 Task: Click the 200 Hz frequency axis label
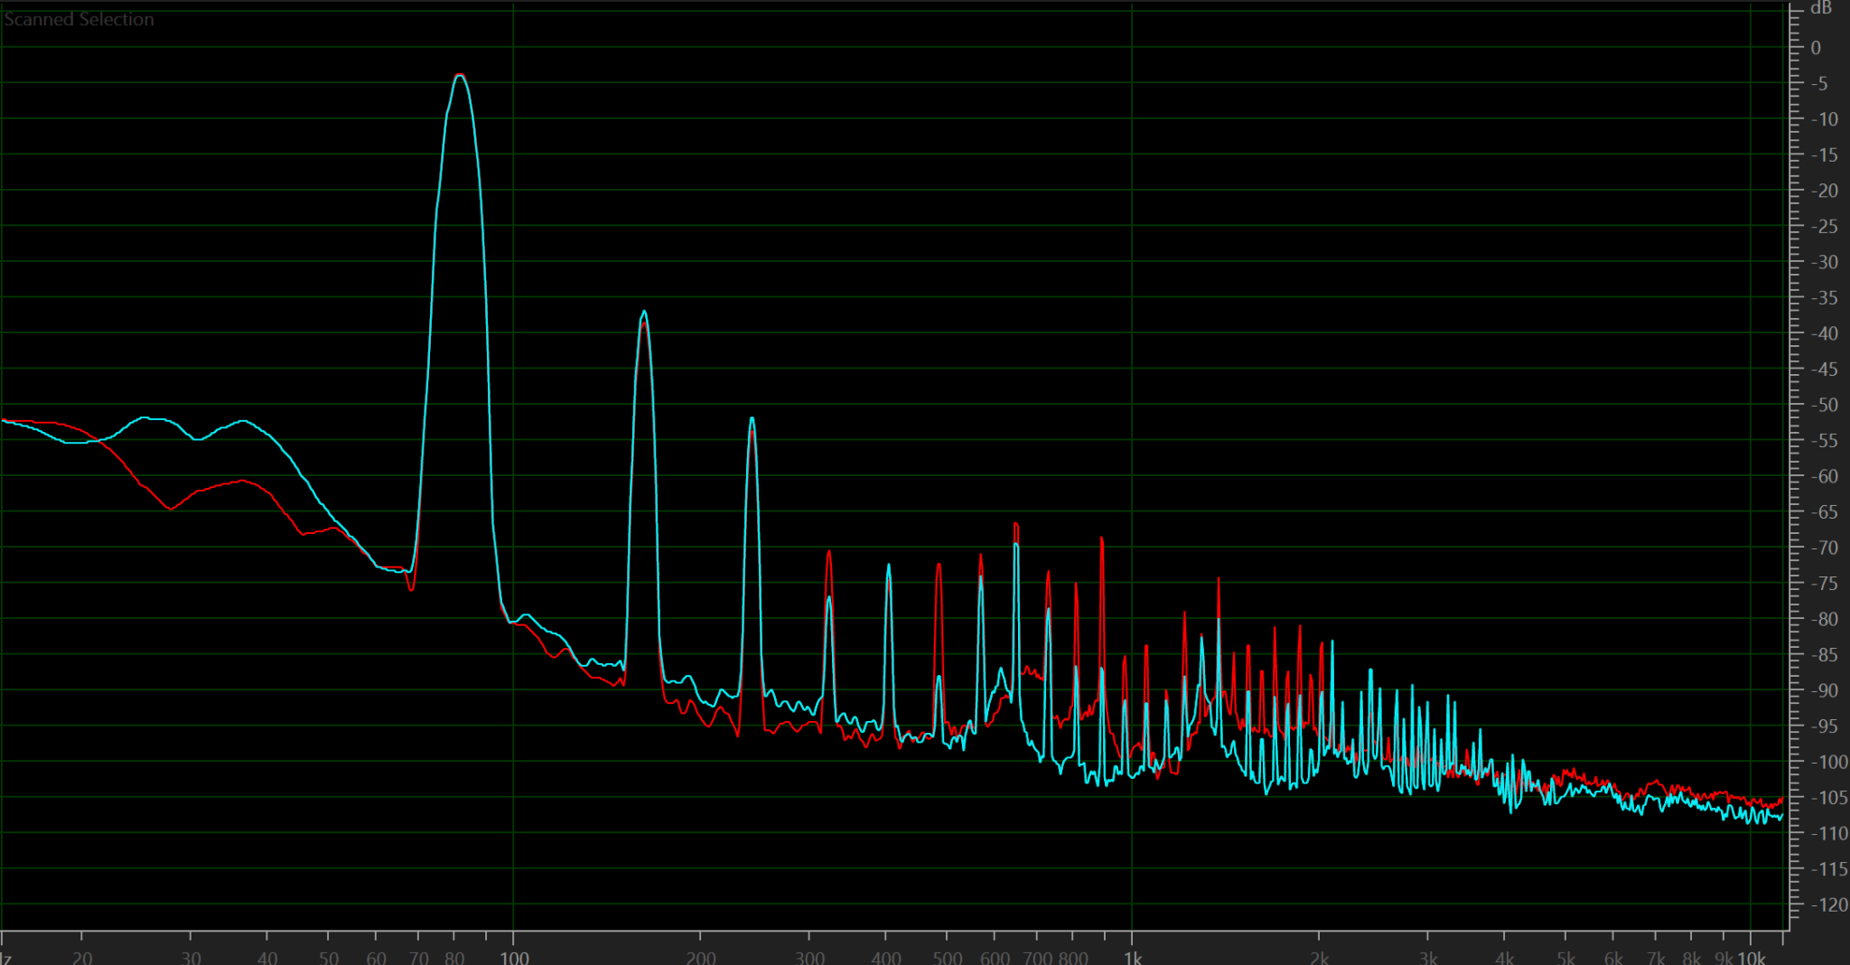coord(701,958)
